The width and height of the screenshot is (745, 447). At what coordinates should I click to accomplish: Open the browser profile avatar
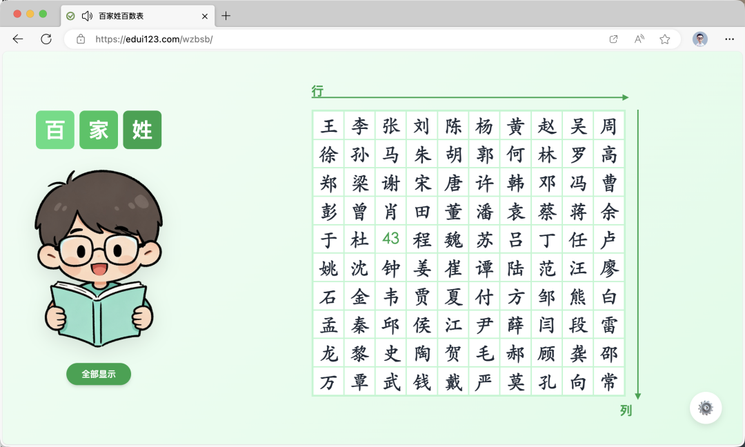point(700,39)
